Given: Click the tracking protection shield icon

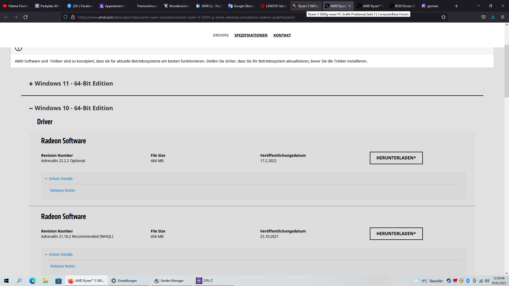Looking at the screenshot, I should tap(65, 17).
